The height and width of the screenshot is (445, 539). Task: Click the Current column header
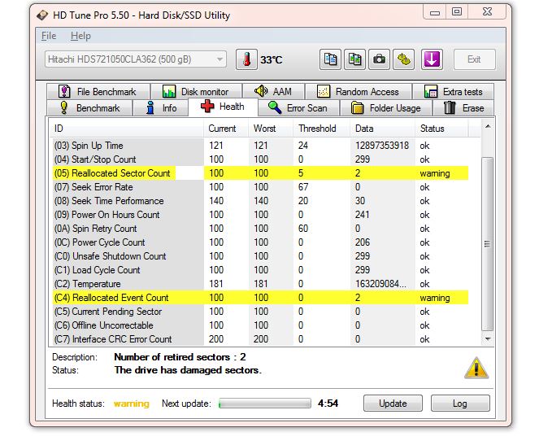[x=226, y=129]
